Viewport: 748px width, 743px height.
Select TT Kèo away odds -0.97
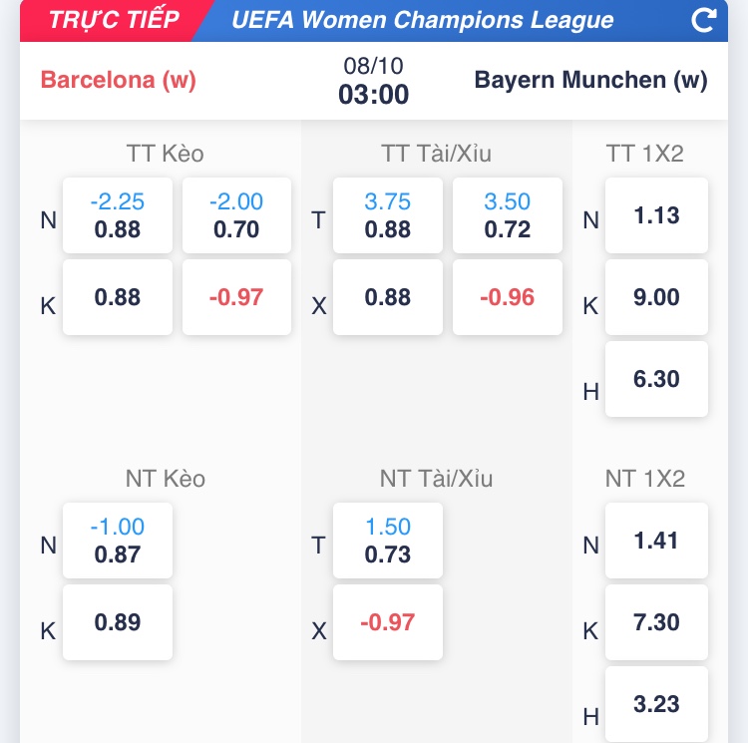[236, 297]
